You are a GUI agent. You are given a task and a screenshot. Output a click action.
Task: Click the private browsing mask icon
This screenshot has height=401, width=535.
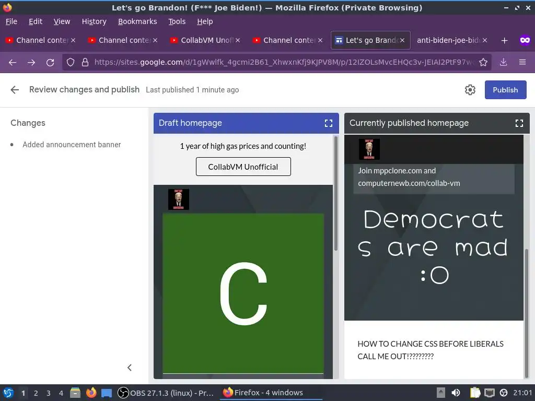tap(525, 41)
